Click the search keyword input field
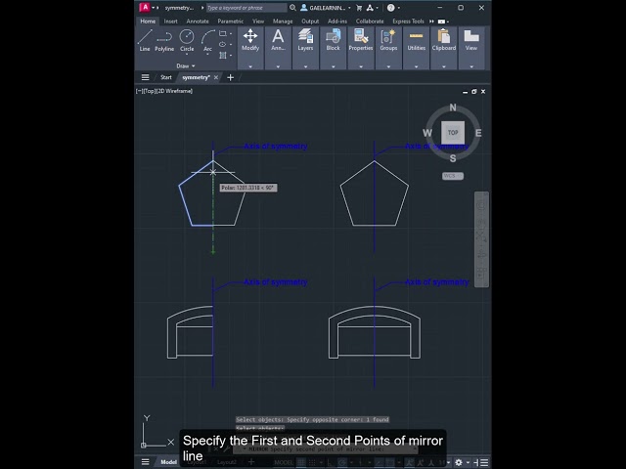This screenshot has width=626, height=469. pos(246,8)
